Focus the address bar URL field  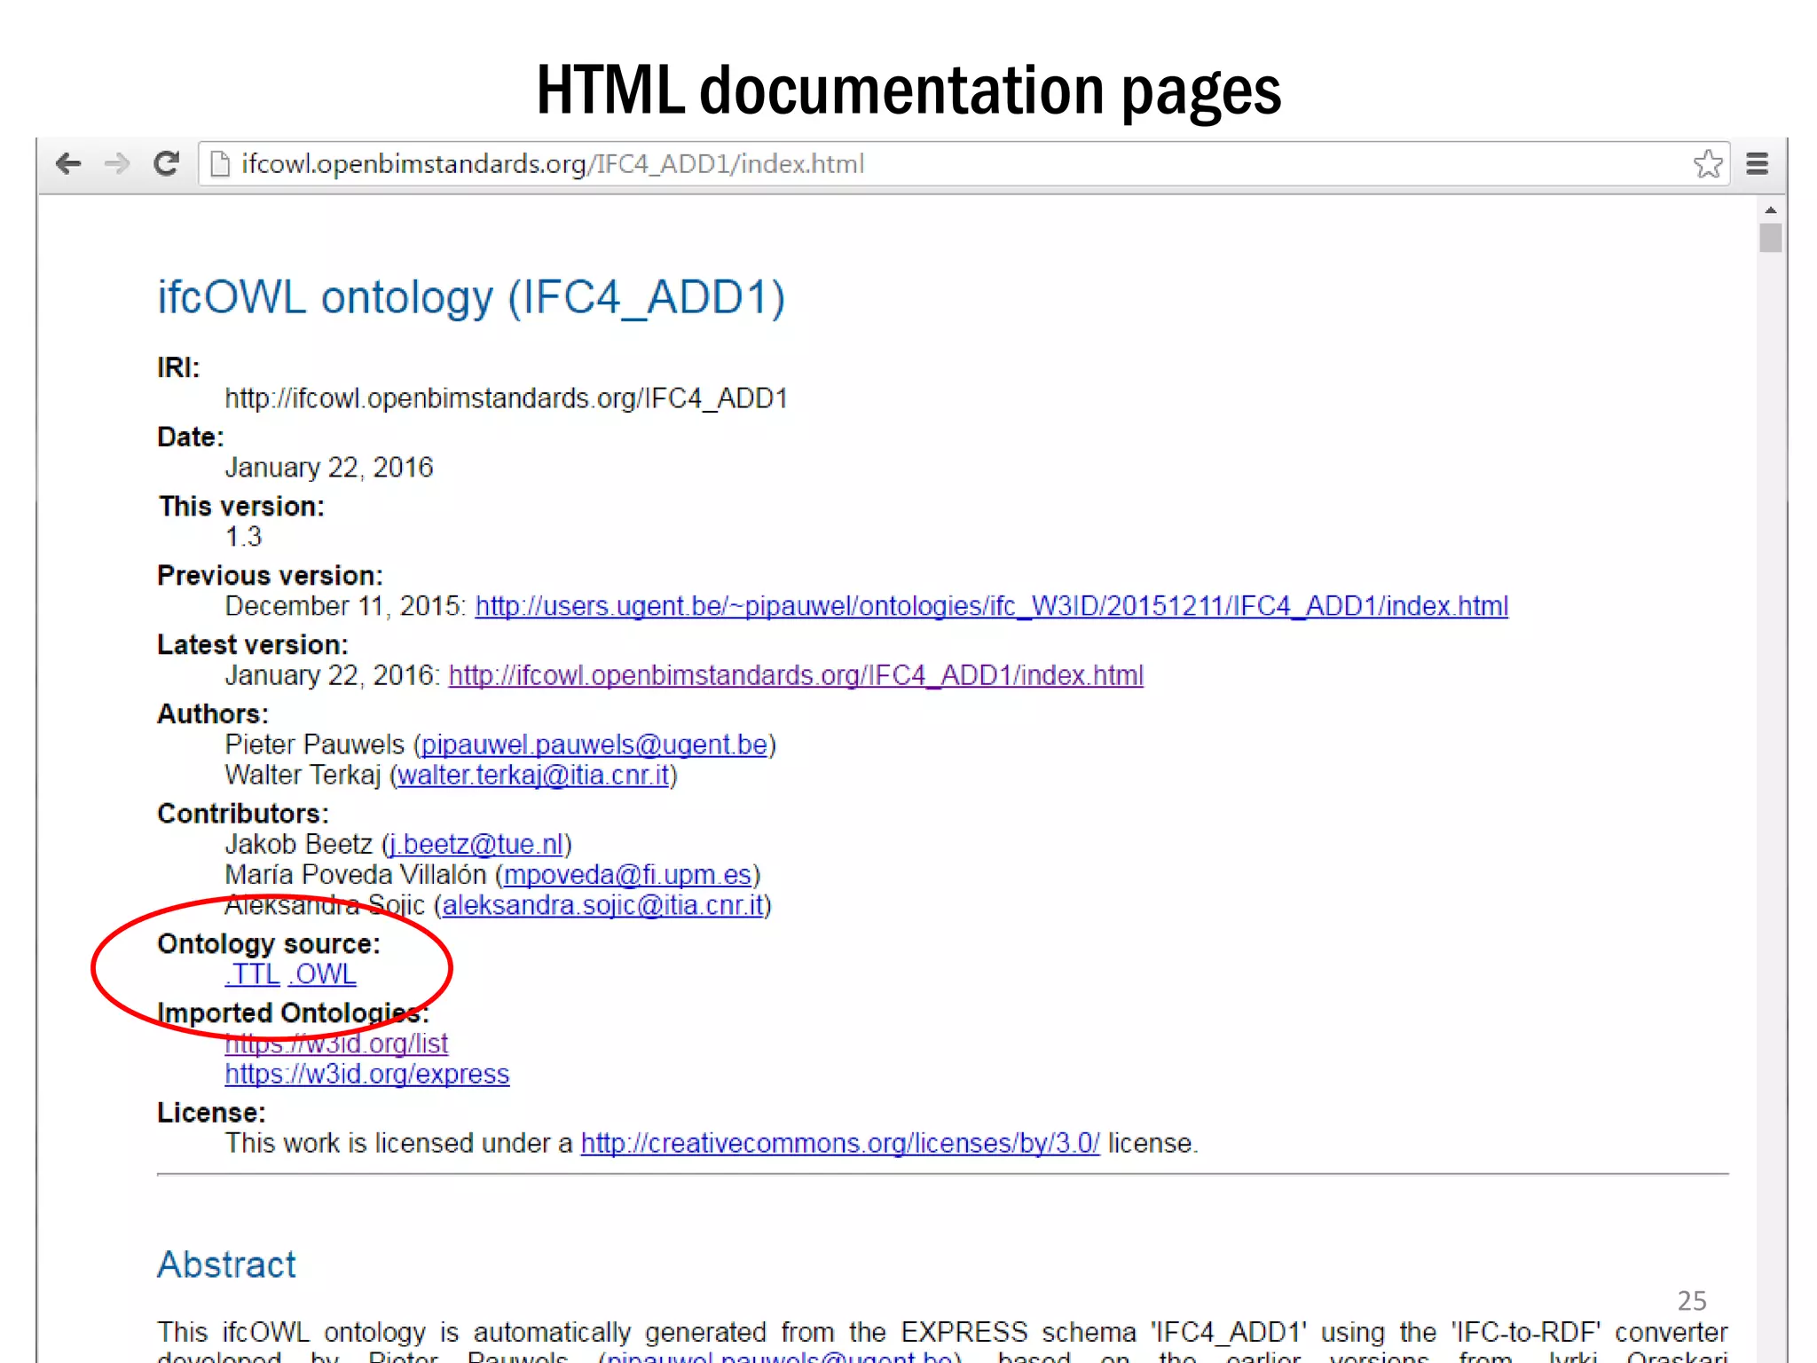pos(964,164)
